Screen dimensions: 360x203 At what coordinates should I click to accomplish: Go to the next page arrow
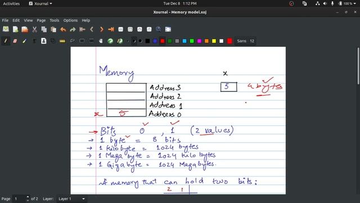101,29
